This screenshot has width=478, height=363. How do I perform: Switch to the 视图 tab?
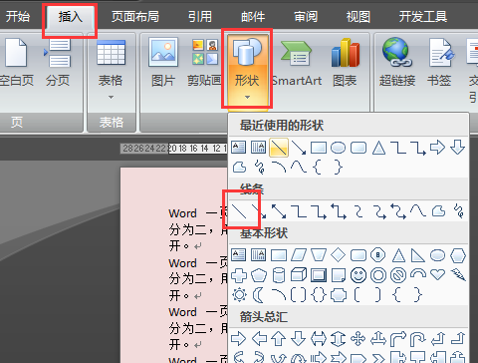point(358,17)
